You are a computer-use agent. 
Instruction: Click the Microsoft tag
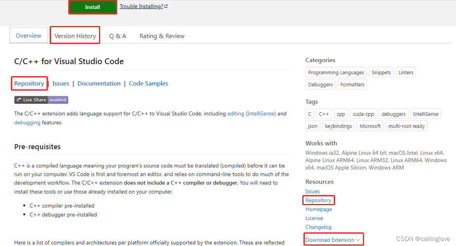(370, 126)
